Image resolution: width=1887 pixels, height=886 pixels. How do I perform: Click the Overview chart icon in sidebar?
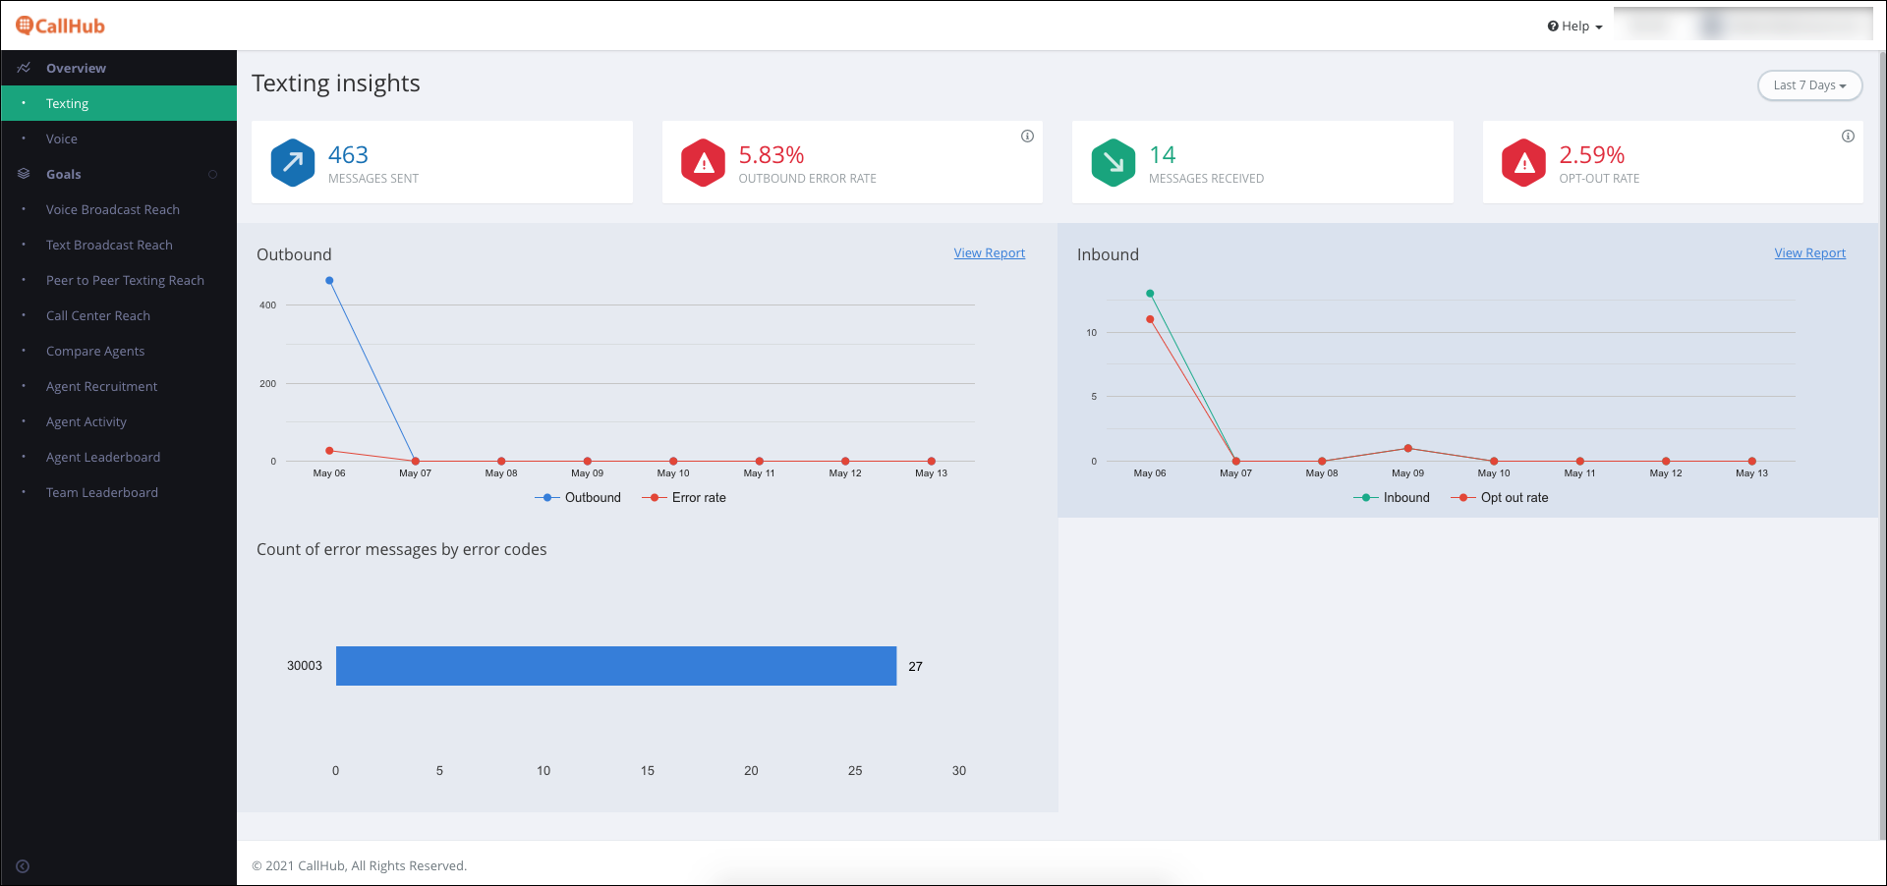pos(24,68)
